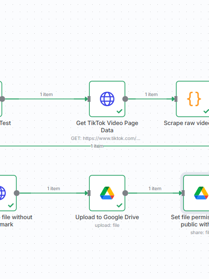Click the green checkmark on Get TikTok node
This screenshot has height=279, width=209.
point(119,111)
